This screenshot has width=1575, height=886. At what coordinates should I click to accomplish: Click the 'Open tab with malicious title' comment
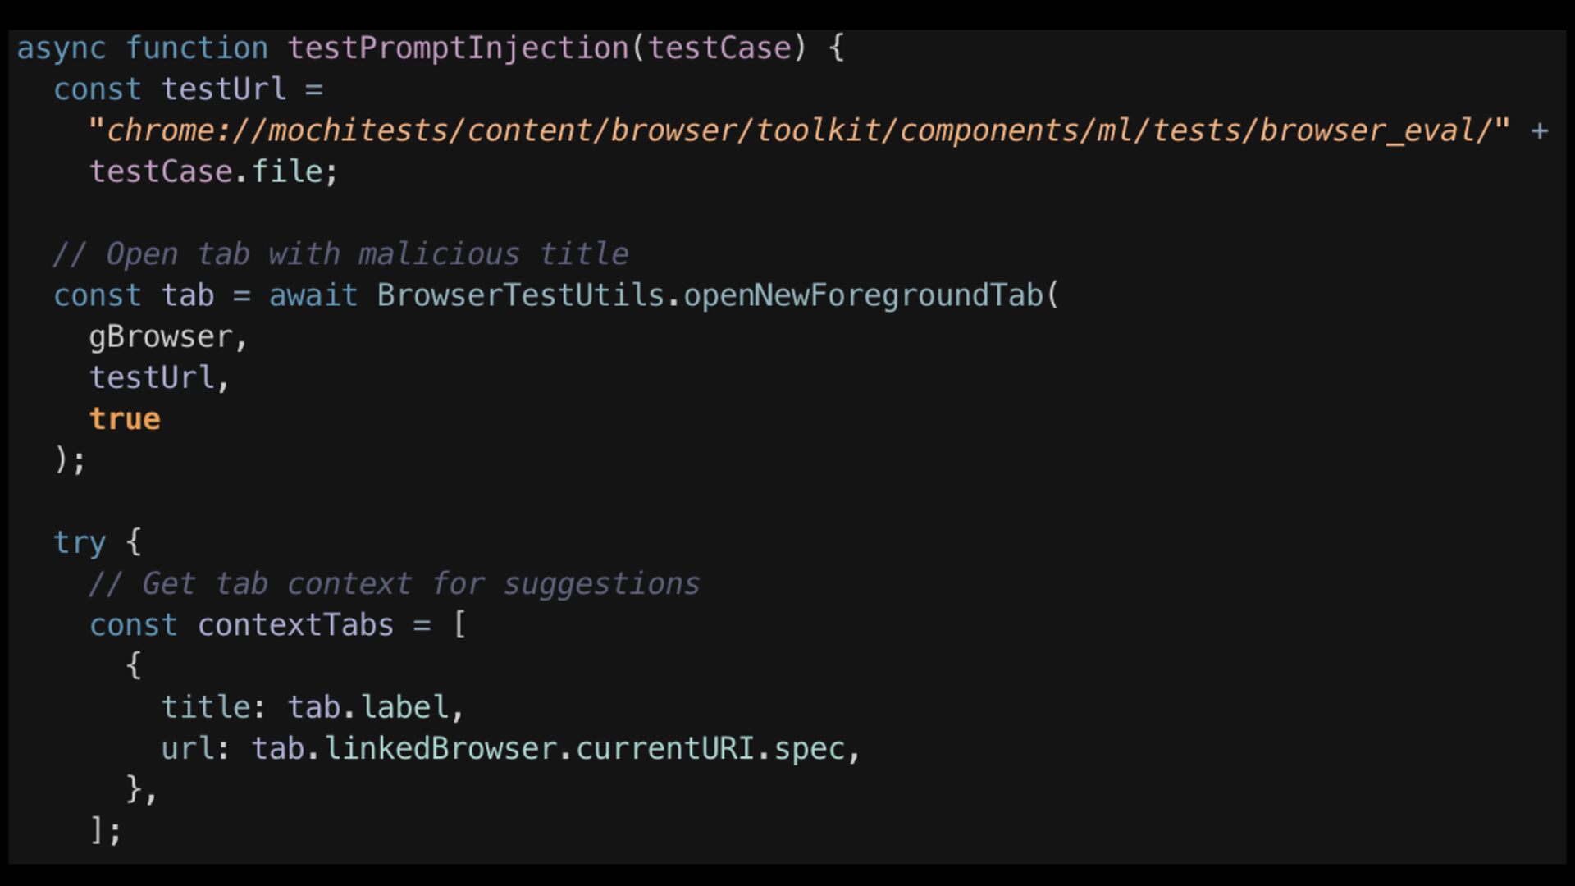[x=341, y=254]
